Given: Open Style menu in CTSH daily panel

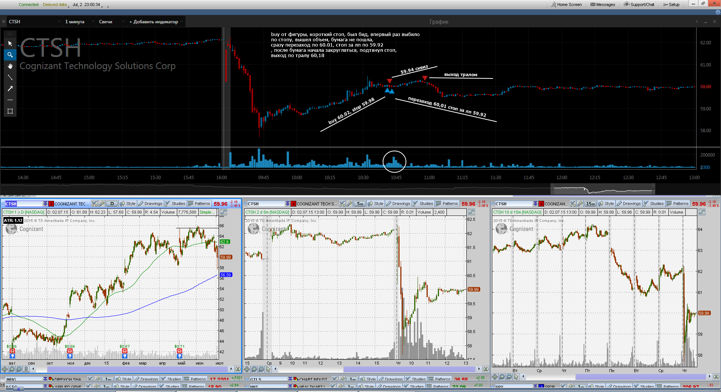Looking at the screenshot, I should [128, 204].
